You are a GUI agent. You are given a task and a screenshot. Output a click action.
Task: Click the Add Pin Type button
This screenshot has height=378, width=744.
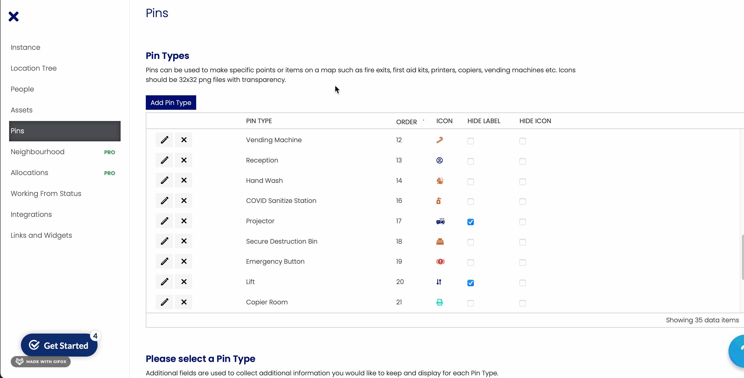[171, 103]
